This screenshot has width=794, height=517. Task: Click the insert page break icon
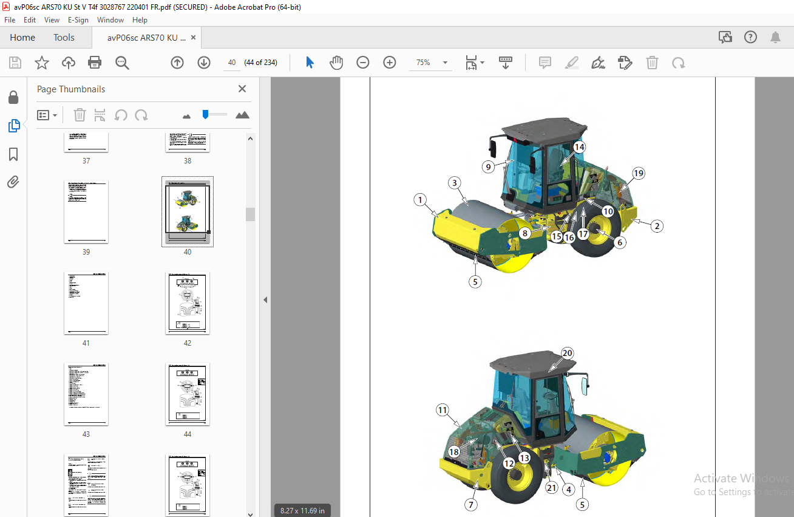[100, 115]
